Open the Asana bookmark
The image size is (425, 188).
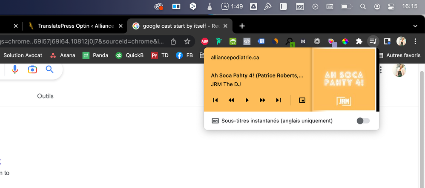[x=63, y=55]
